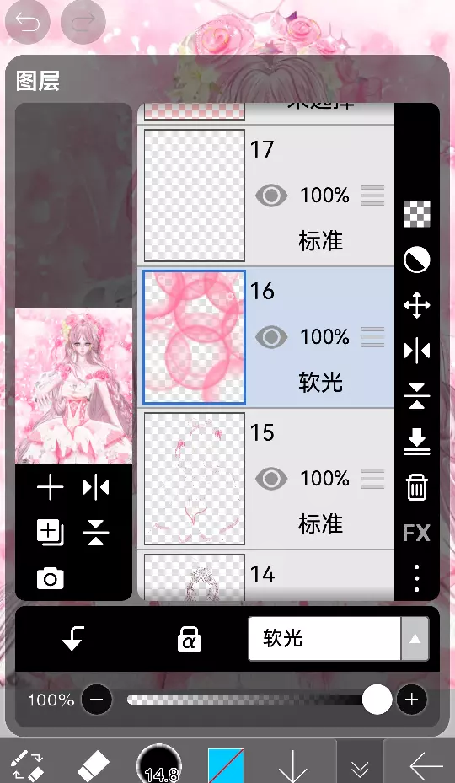Viewport: 455px width, 783px height.
Task: Expand the blend mode list arrow
Action: [x=415, y=639]
